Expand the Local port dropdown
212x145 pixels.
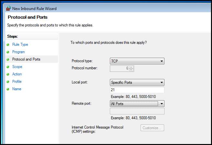tap(137, 82)
